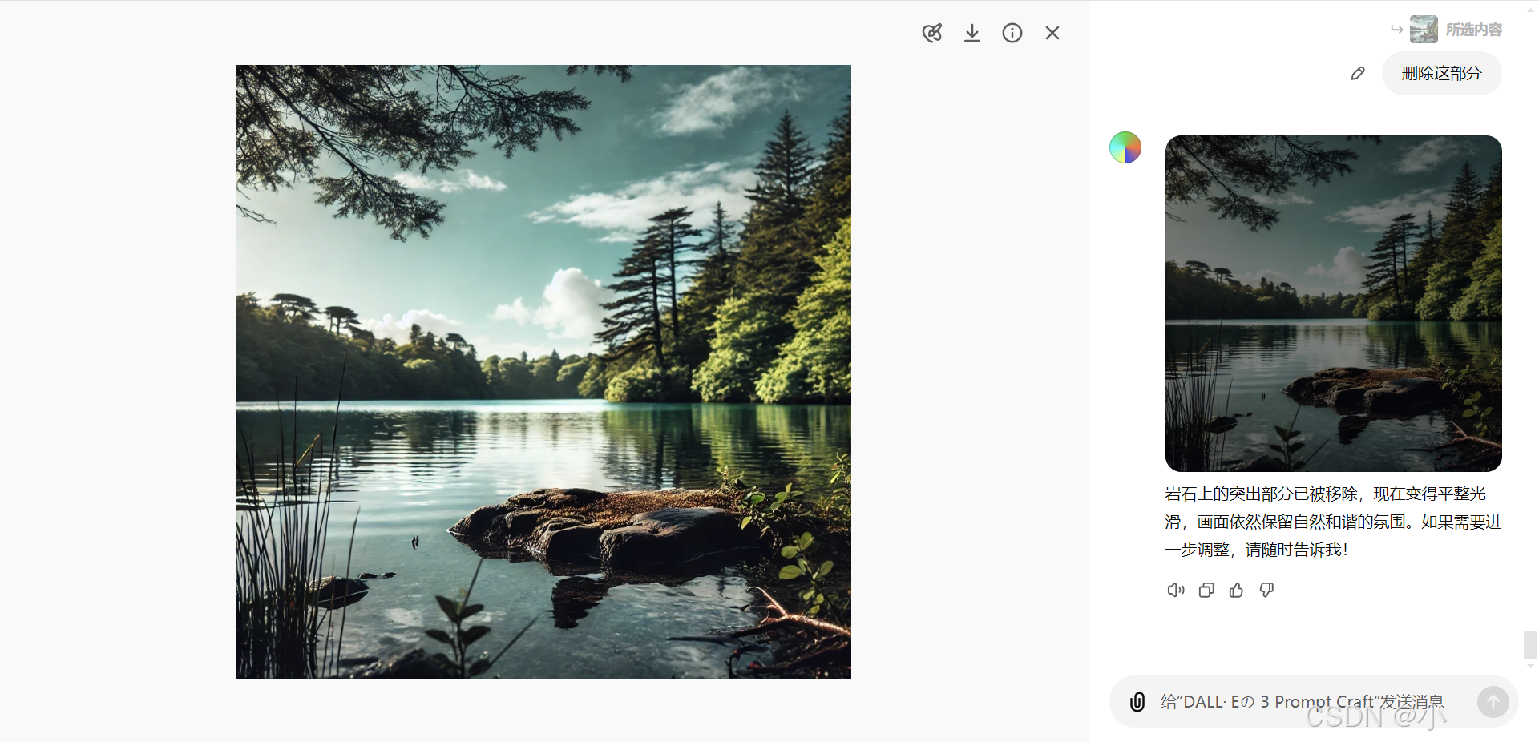Screen dimensions: 1539x742
Task: Click the 删除这部分 message bubble
Action: pyautogui.click(x=1441, y=73)
